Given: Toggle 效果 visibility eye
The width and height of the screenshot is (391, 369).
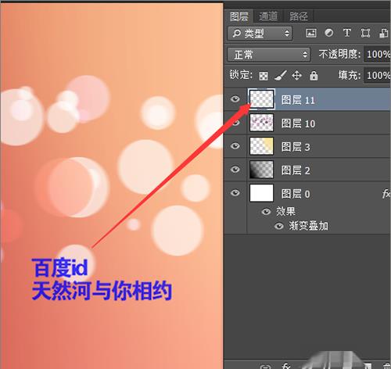Looking at the screenshot, I should (x=266, y=211).
